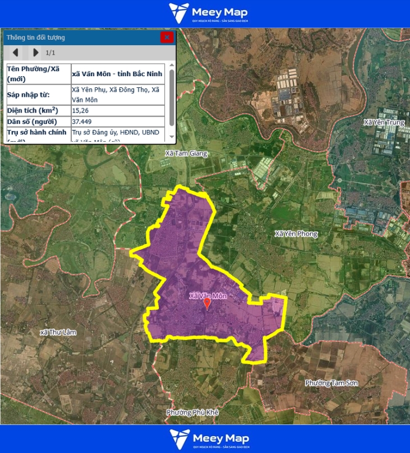
Task: Click the Xã Văn Môn label in purple area
Action: click(208, 296)
